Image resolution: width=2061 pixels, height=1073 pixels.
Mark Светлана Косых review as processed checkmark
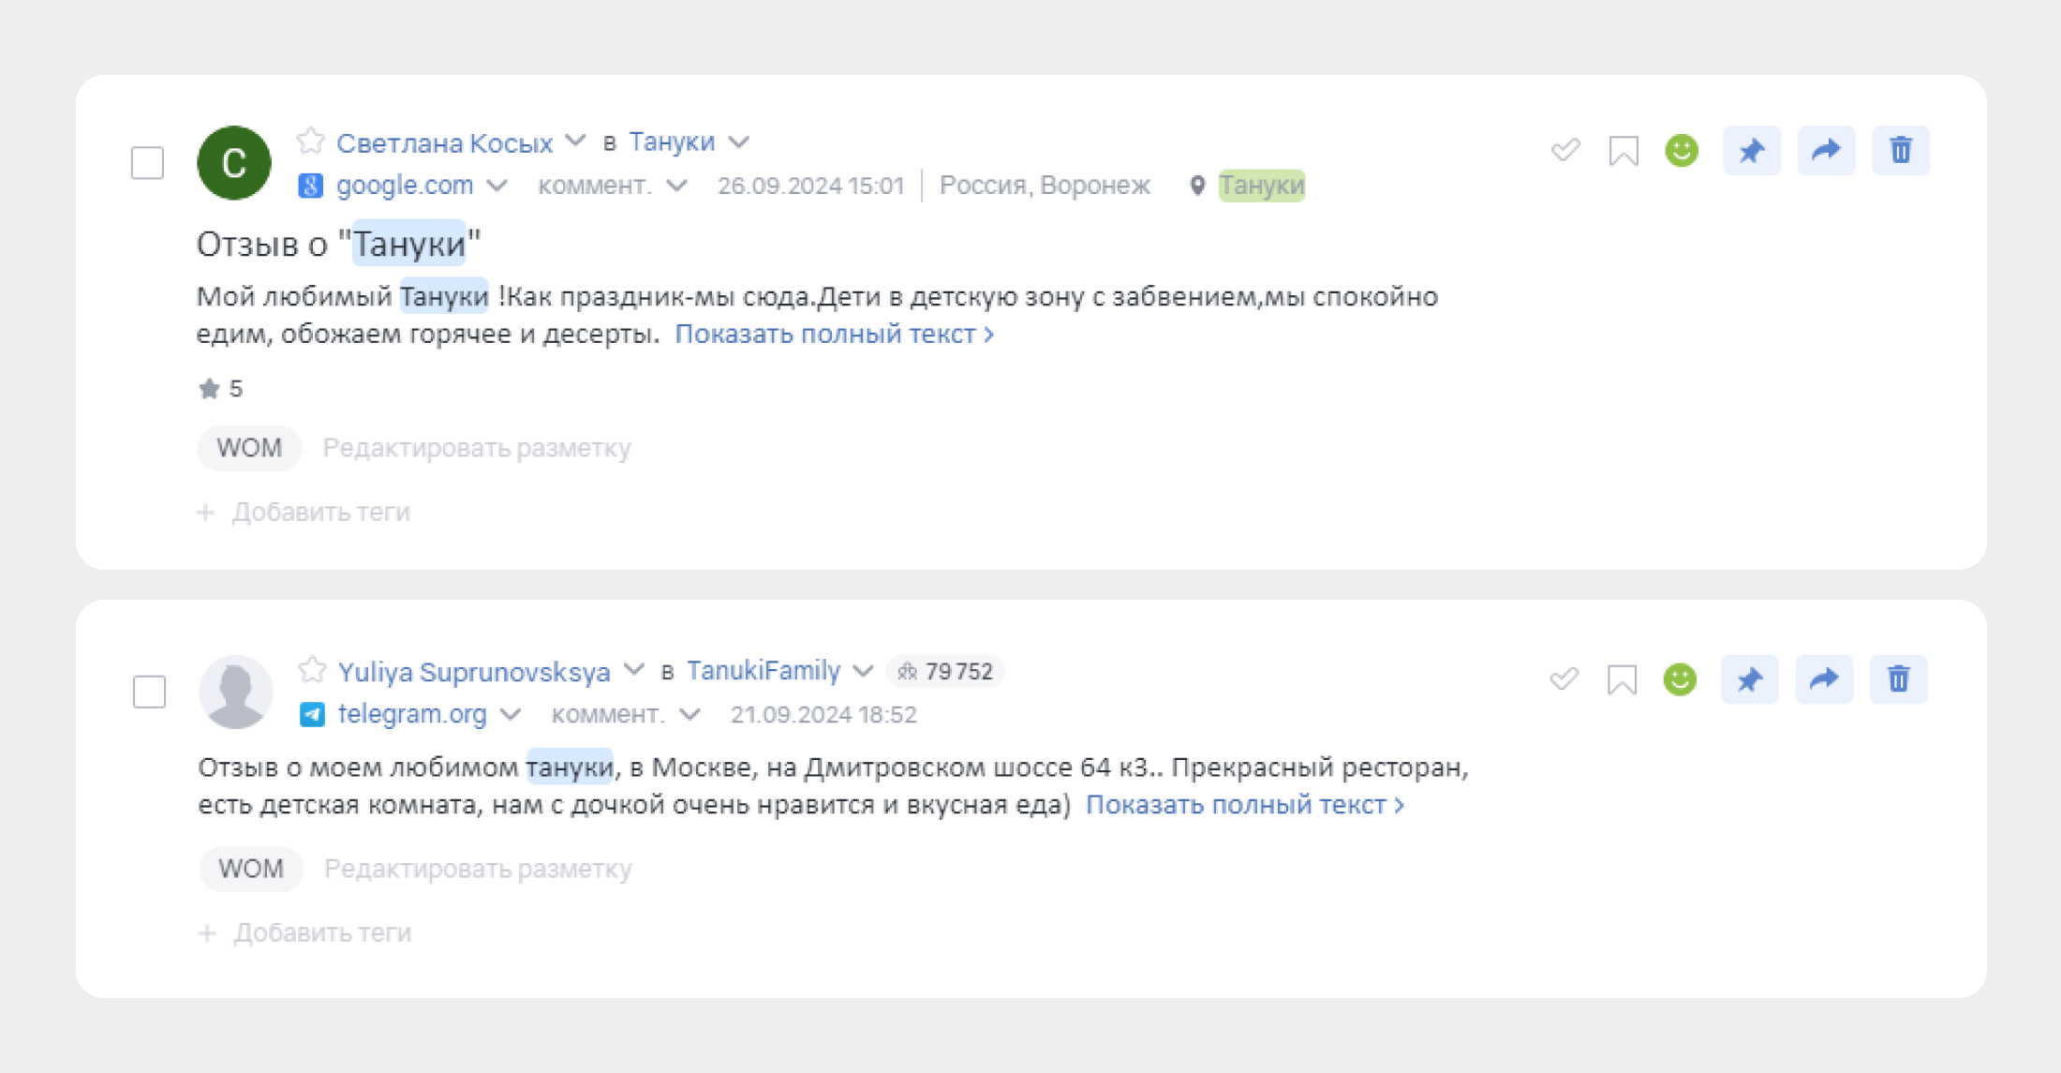click(x=1565, y=150)
